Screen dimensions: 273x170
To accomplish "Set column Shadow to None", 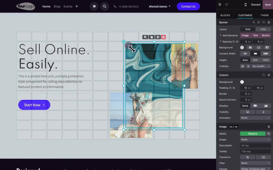I will click(245, 106).
